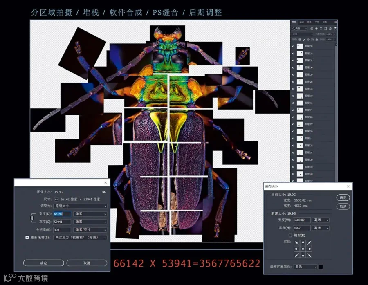Click the lock all (padlock) icon
The image size is (368, 285).
click(x=316, y=40)
